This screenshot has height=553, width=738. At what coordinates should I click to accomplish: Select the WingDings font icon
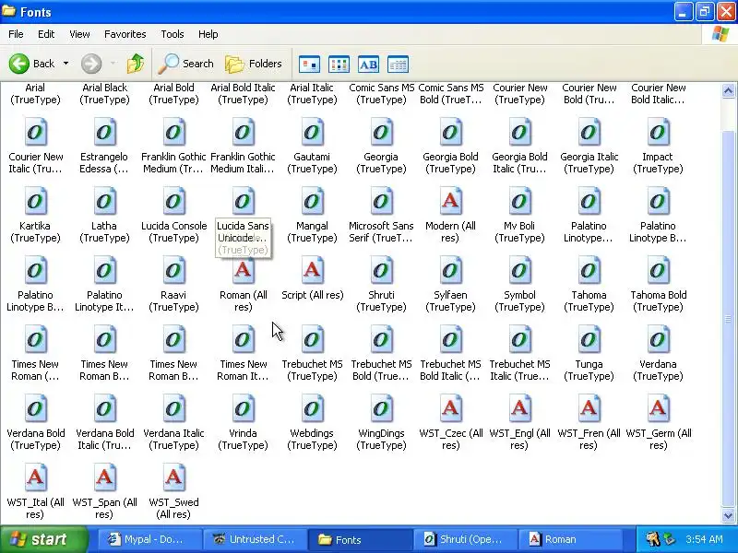click(381, 408)
